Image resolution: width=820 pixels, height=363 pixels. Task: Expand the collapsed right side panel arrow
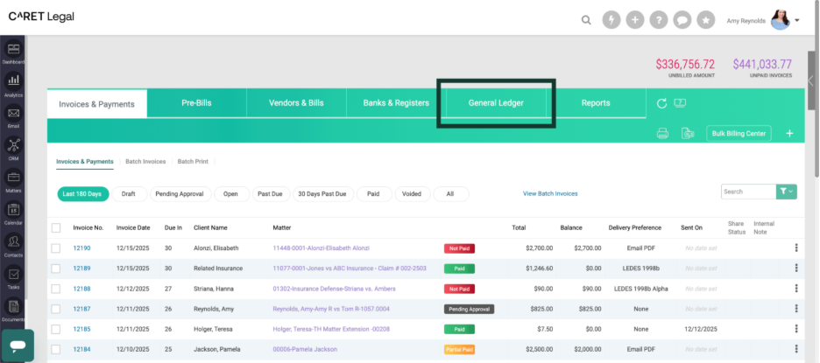pyautogui.click(x=811, y=81)
